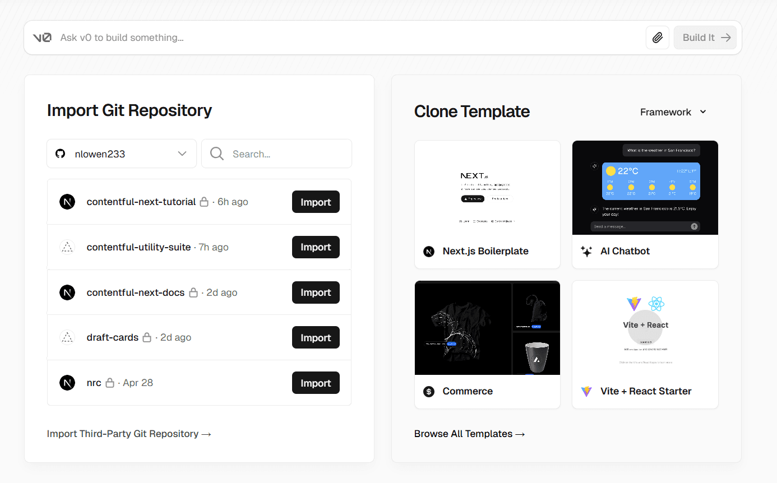Click the dollar icon next to Commerce
Viewport: 777px width, 483px height.
pyautogui.click(x=429, y=391)
